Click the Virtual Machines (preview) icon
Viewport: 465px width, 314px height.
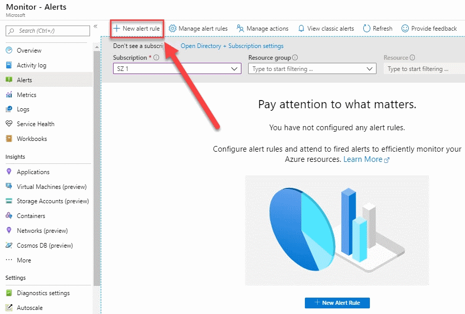[9, 186]
